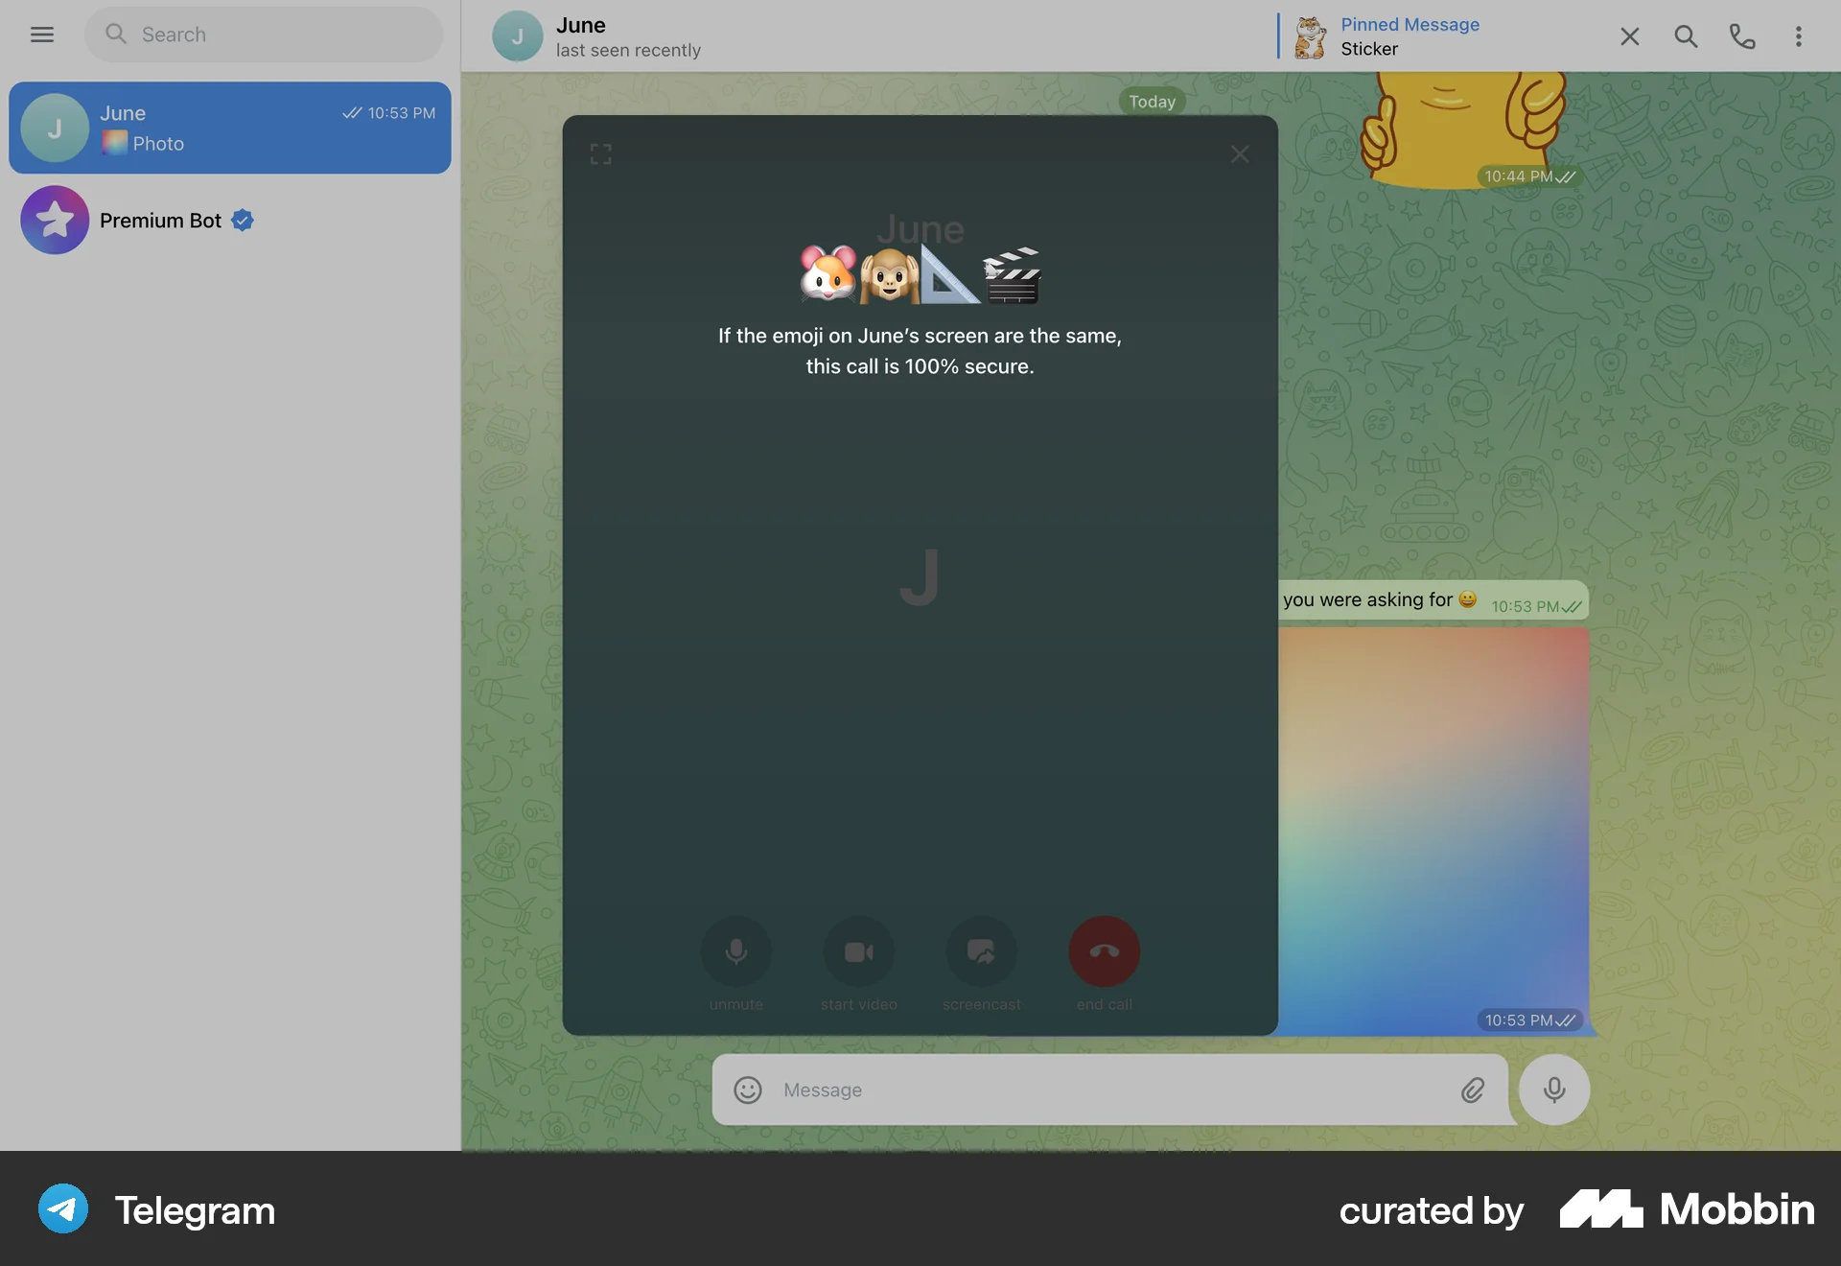Dismiss the pinned message bar
This screenshot has width=1841, height=1266.
(x=1629, y=35)
